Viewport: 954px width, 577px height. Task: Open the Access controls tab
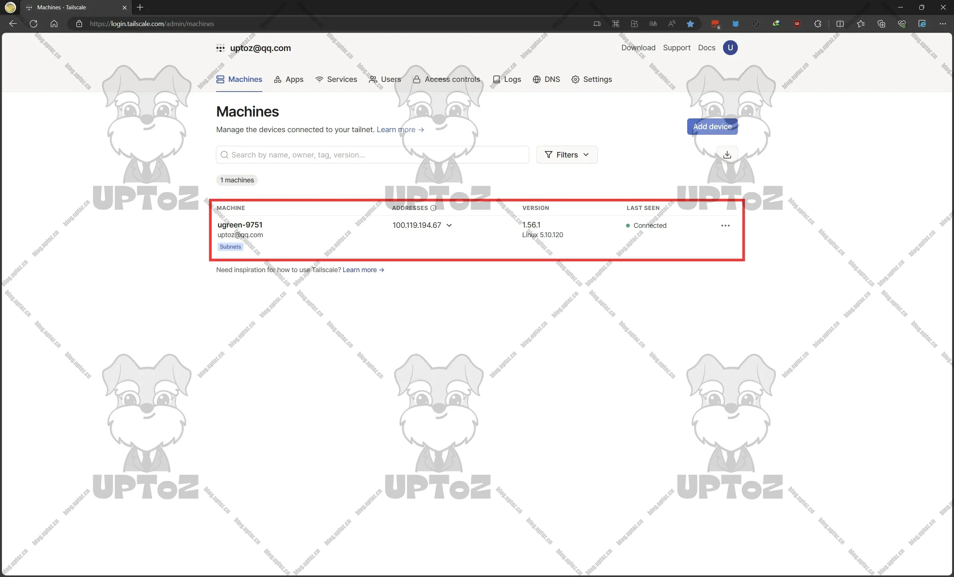click(446, 79)
